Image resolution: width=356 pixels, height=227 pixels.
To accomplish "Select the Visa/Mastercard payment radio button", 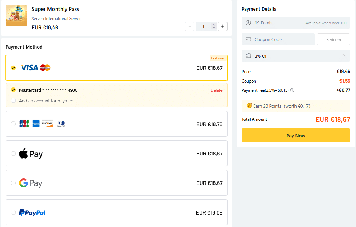I will click(13, 68).
